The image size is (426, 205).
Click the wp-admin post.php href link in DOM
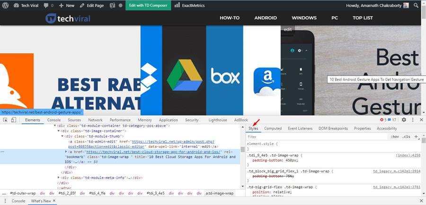[x=141, y=144]
